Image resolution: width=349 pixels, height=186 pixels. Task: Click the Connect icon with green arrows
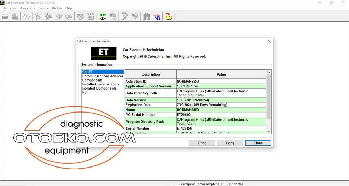(103, 16)
